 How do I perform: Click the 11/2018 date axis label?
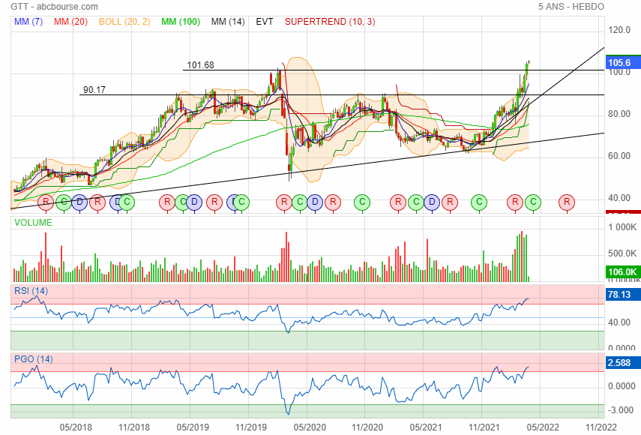click(134, 427)
